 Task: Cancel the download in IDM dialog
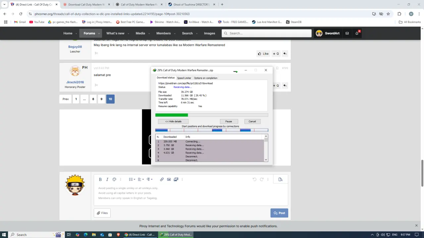tap(252, 121)
